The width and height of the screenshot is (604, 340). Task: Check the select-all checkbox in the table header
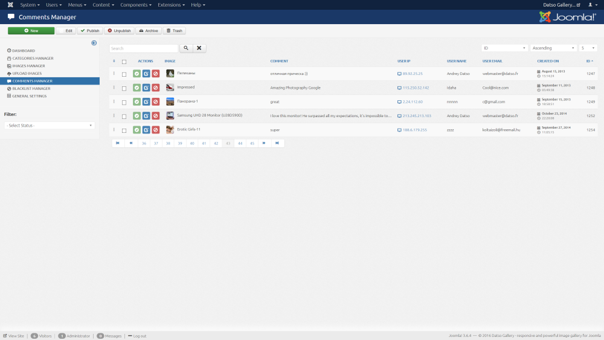pyautogui.click(x=124, y=62)
